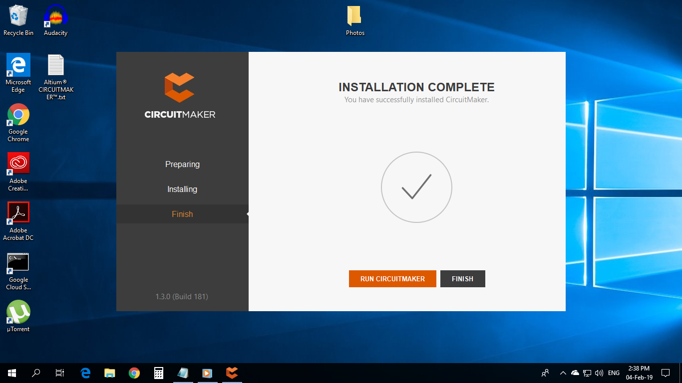Viewport: 682px width, 383px height.
Task: Open taskbar search magnifier
Action: click(36, 373)
